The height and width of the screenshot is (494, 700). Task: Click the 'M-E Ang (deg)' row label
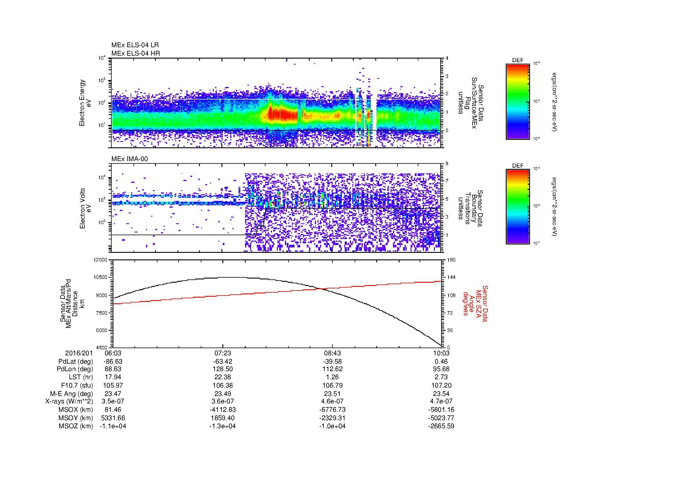(72, 394)
